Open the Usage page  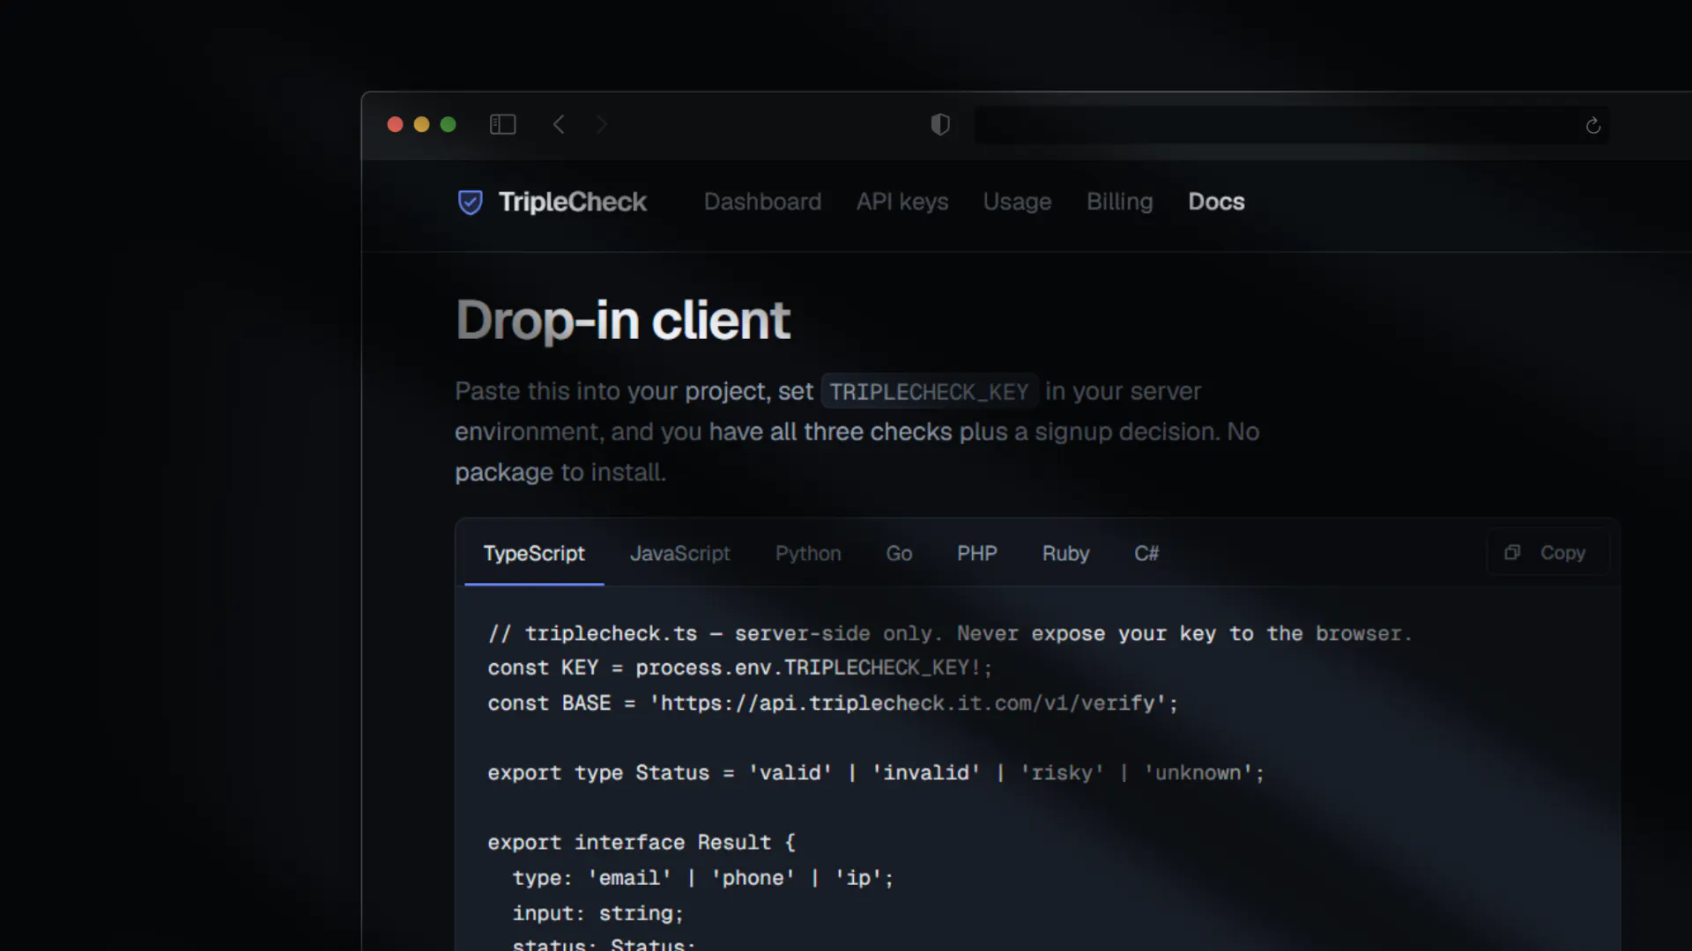coord(1017,202)
